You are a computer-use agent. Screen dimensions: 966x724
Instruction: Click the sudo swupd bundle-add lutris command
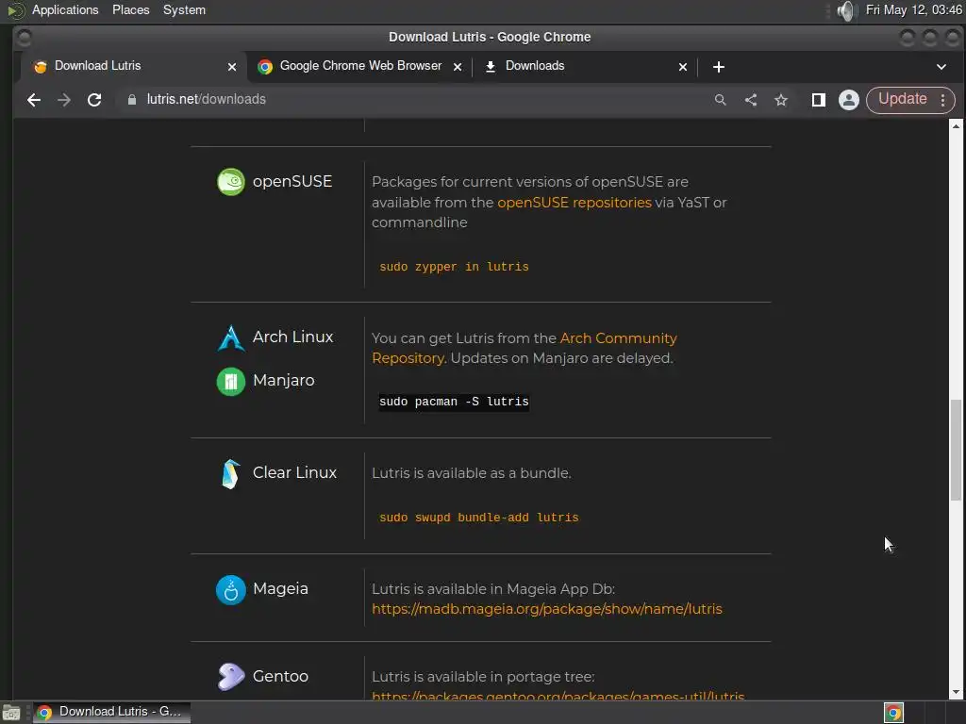click(478, 518)
